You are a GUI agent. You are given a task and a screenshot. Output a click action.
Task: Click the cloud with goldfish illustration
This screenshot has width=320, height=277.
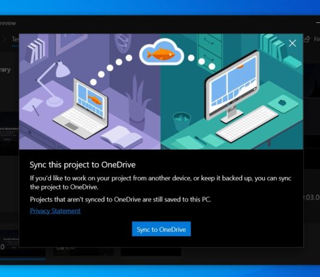click(x=161, y=52)
